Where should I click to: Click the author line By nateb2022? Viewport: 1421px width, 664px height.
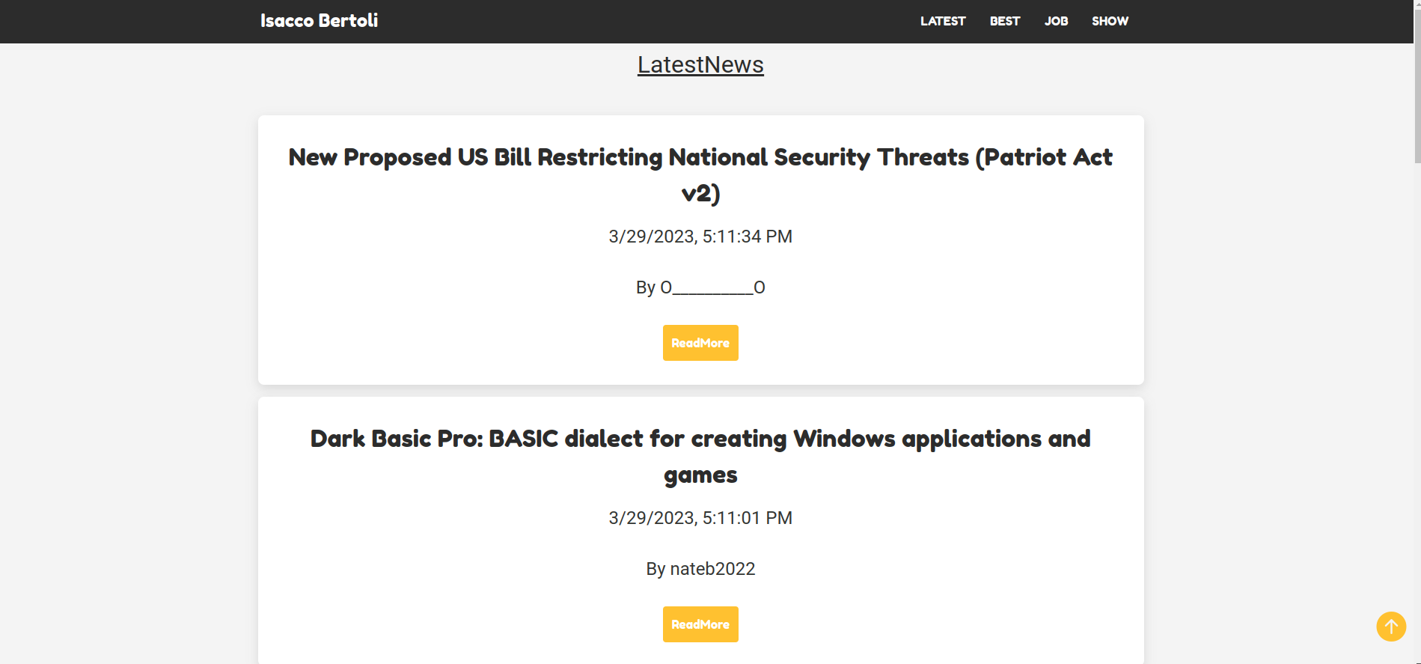pyautogui.click(x=700, y=569)
